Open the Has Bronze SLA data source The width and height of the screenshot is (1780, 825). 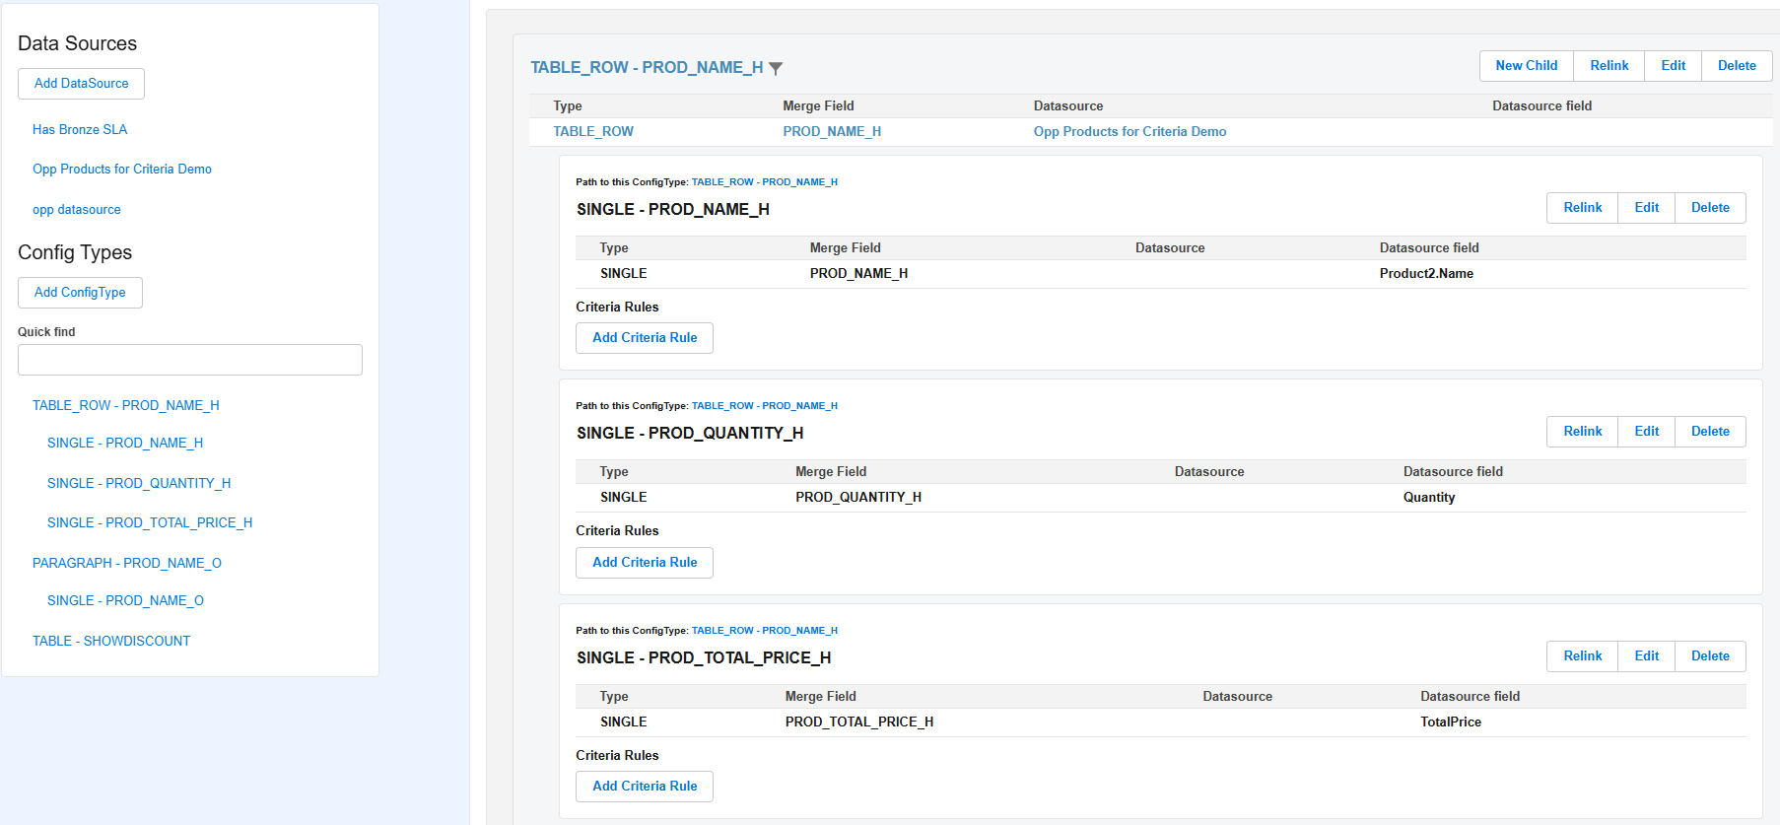point(80,129)
